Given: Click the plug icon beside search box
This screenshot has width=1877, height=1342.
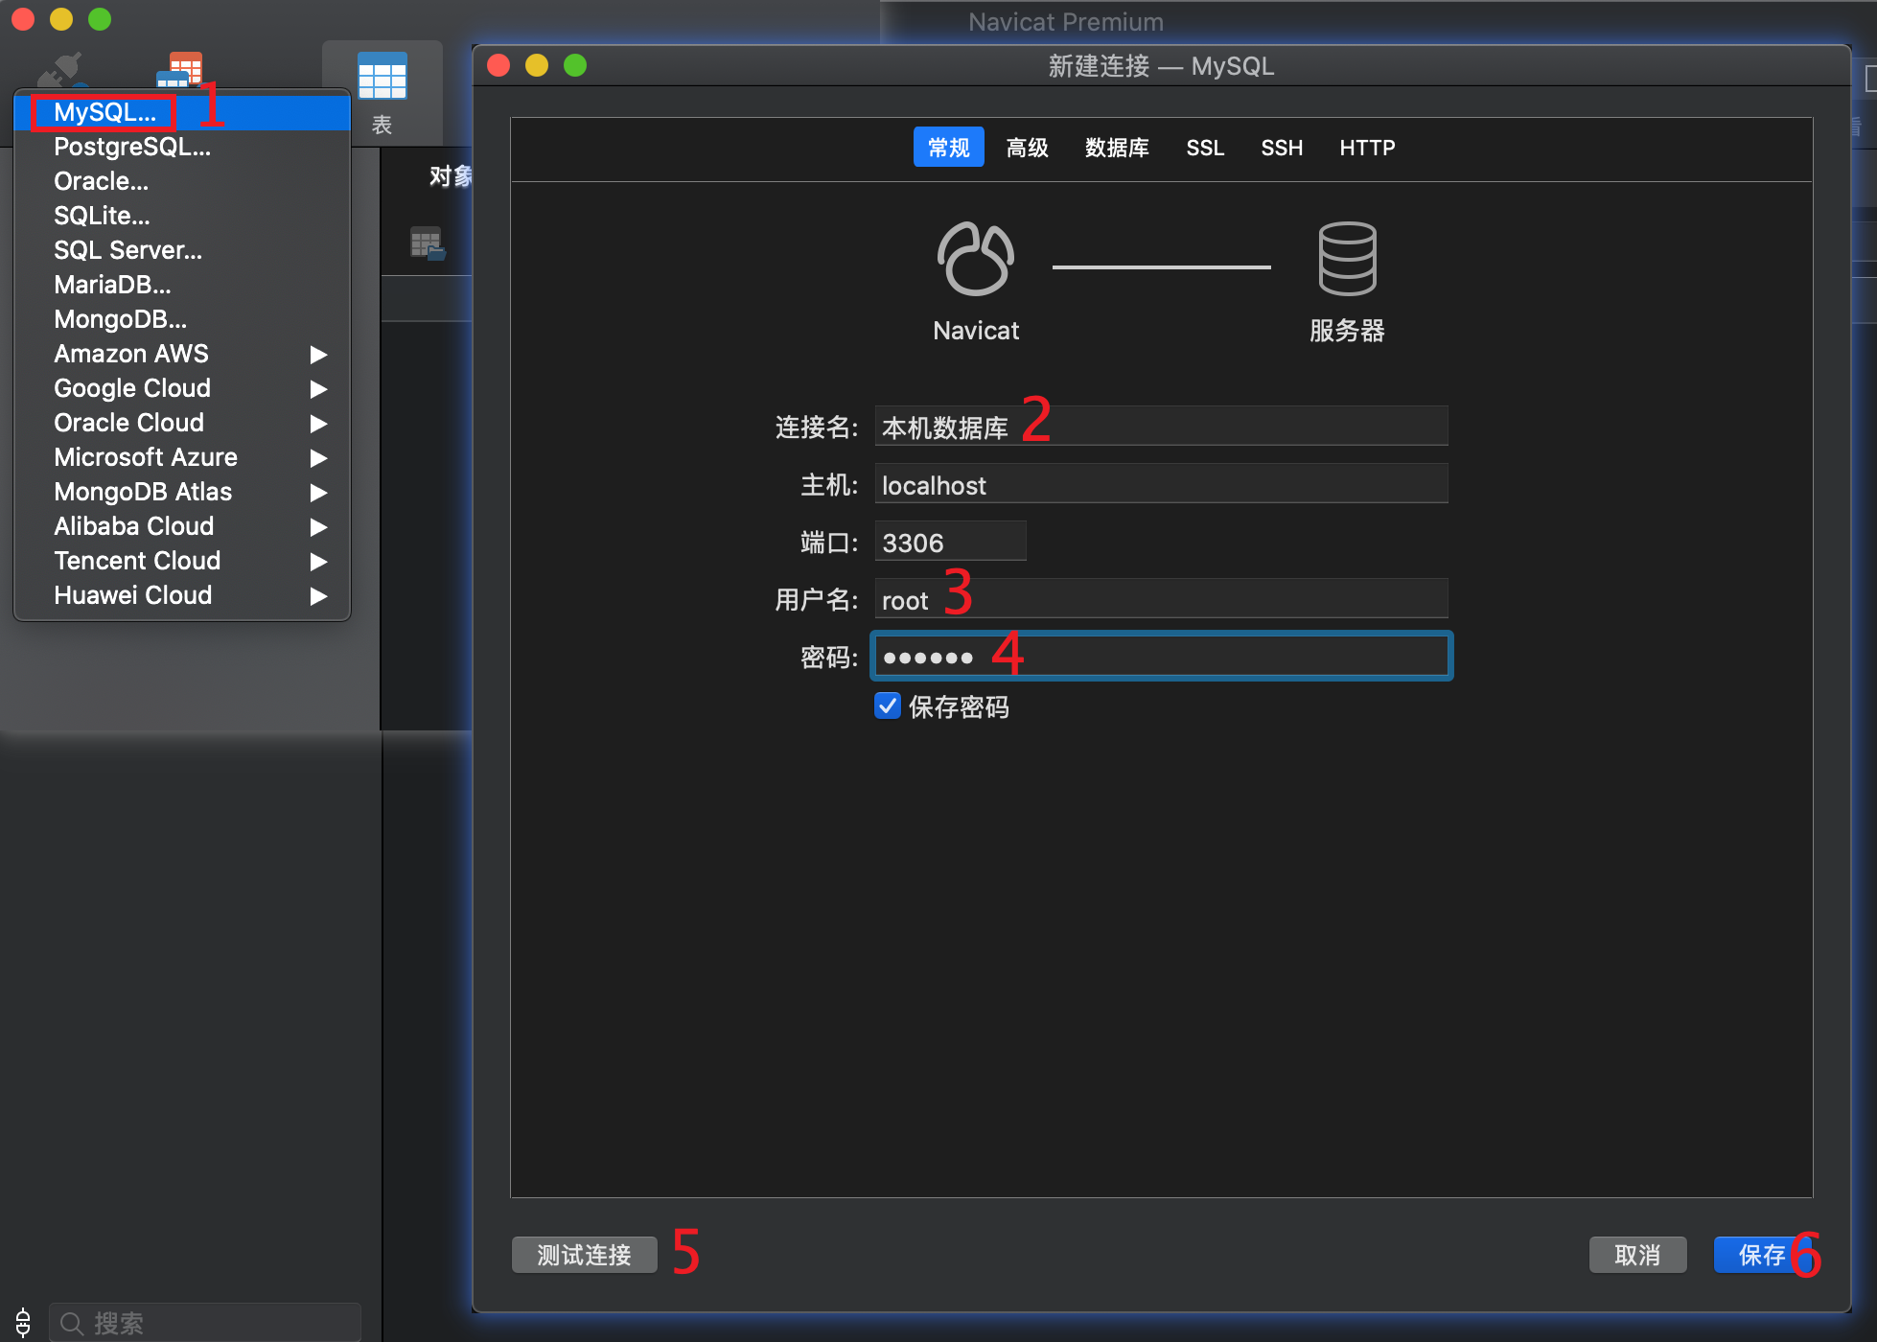Looking at the screenshot, I should click(23, 1323).
